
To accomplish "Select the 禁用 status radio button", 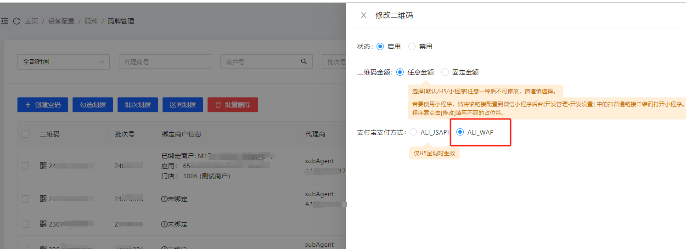I will (x=412, y=46).
